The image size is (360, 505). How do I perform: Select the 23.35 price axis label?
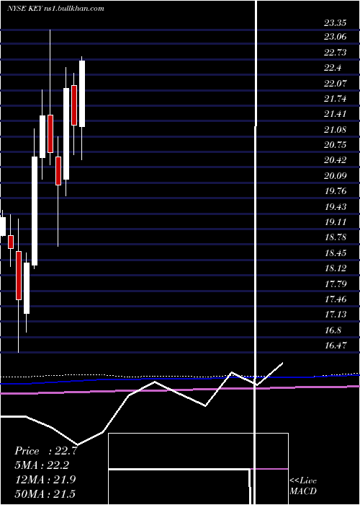pyautogui.click(x=336, y=23)
